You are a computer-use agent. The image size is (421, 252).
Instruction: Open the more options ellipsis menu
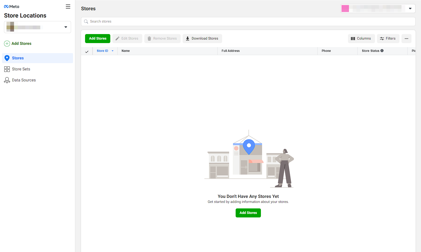(406, 38)
